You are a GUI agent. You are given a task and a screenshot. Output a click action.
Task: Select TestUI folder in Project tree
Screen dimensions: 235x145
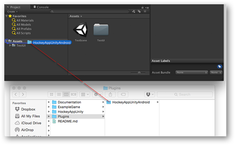click(19, 45)
